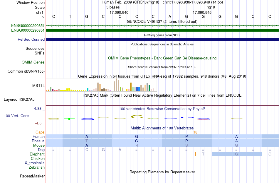Click the green ENSG00000290851 gene bar

pyautogui.click(x=162, y=30)
